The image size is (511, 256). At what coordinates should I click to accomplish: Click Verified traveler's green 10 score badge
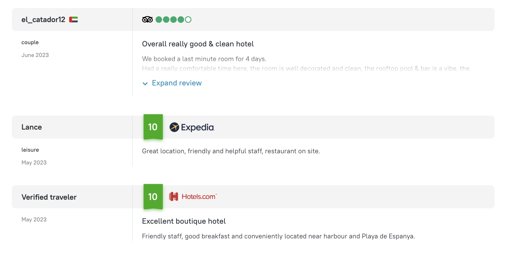point(153,197)
